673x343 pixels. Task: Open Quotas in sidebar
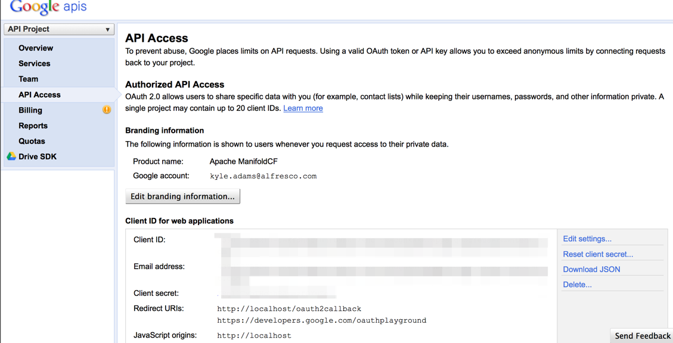(32, 141)
